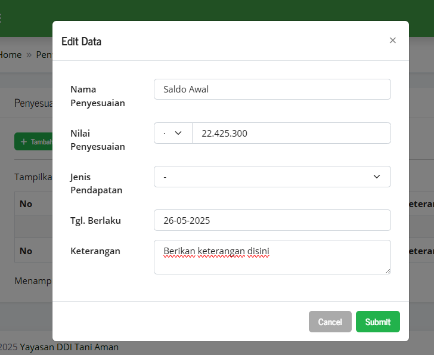Click the bottom No column footer cell

pyautogui.click(x=26, y=251)
